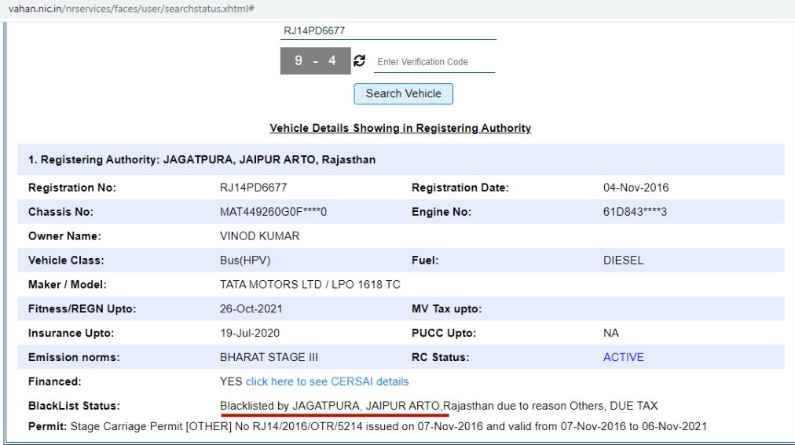Click the Registering Authority JAGATPURA header row
Screen dimensions: 795x445
coord(202,159)
